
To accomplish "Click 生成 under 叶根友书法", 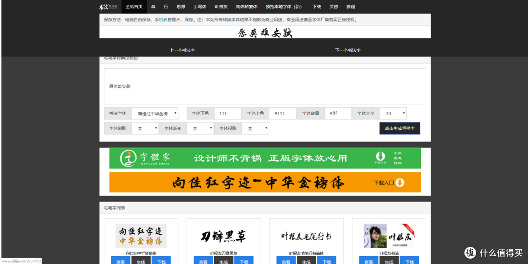I will (389, 261).
